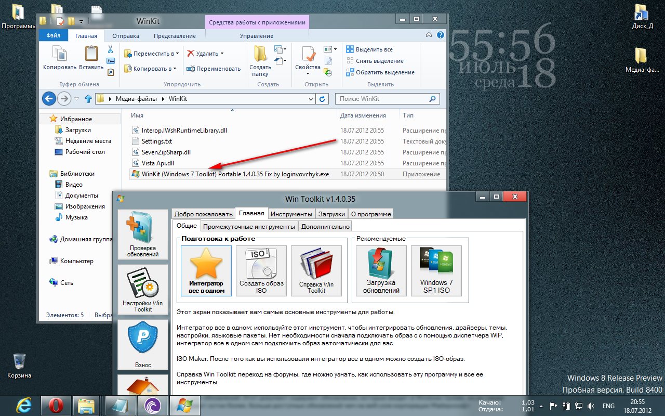Expand the Переместить в dropdown

177,54
